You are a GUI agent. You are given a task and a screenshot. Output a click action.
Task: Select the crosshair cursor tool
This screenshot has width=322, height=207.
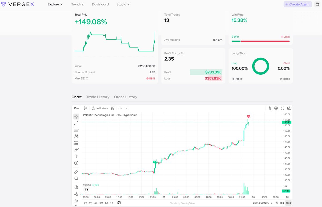(76, 117)
